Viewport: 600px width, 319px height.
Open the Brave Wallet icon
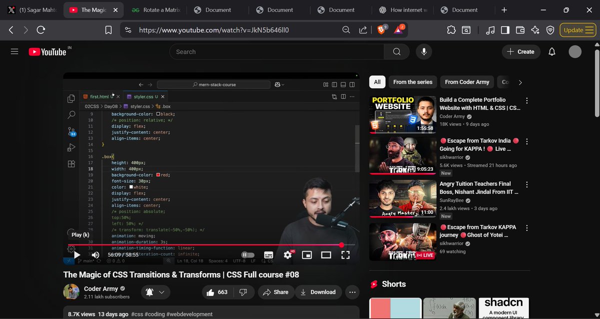coord(520,30)
